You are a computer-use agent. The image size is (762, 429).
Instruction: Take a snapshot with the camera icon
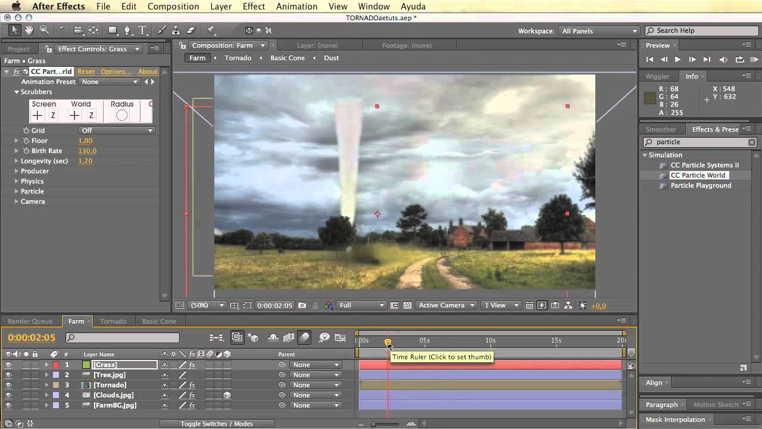coord(302,305)
